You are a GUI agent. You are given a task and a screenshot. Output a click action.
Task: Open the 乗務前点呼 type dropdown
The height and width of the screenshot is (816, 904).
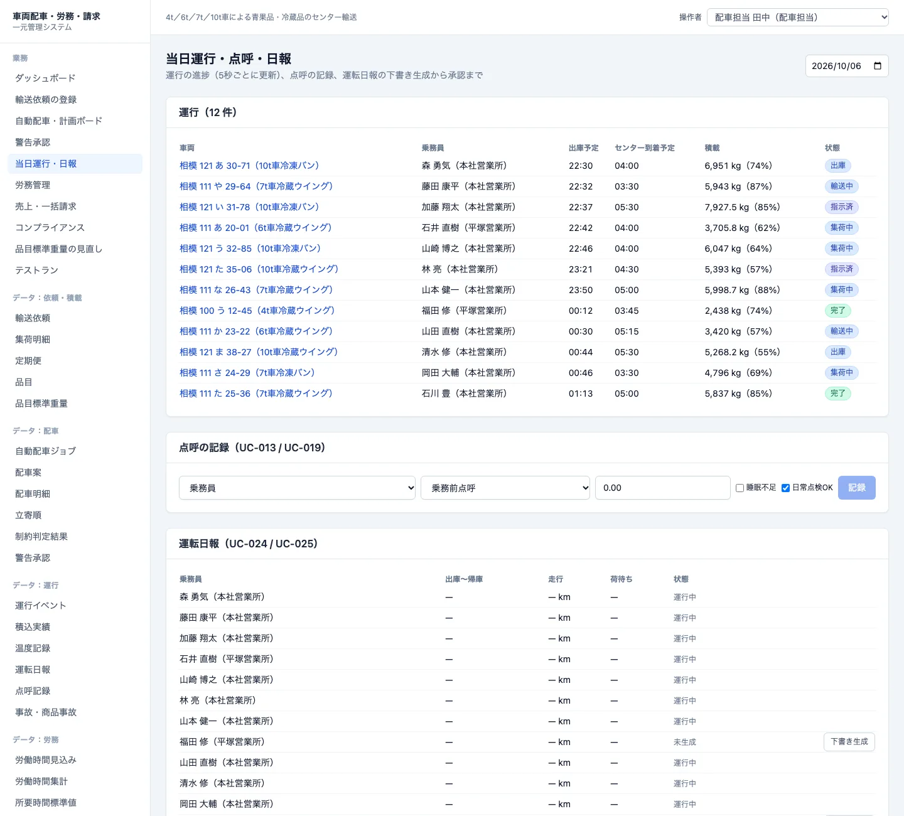pyautogui.click(x=505, y=488)
